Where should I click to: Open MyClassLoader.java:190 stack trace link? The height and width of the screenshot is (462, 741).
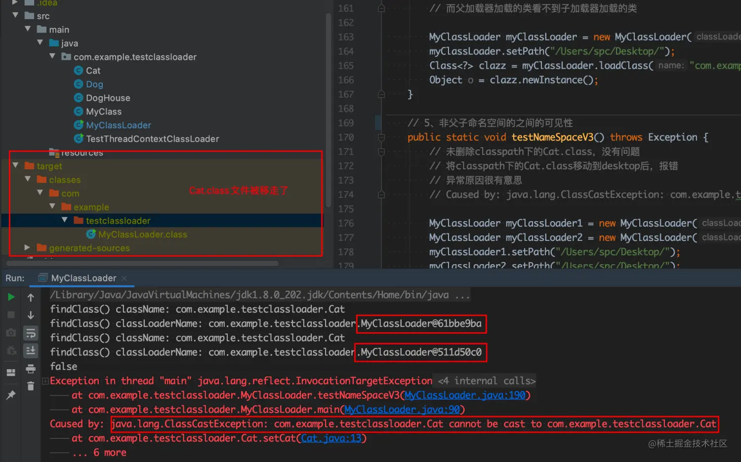coord(465,395)
